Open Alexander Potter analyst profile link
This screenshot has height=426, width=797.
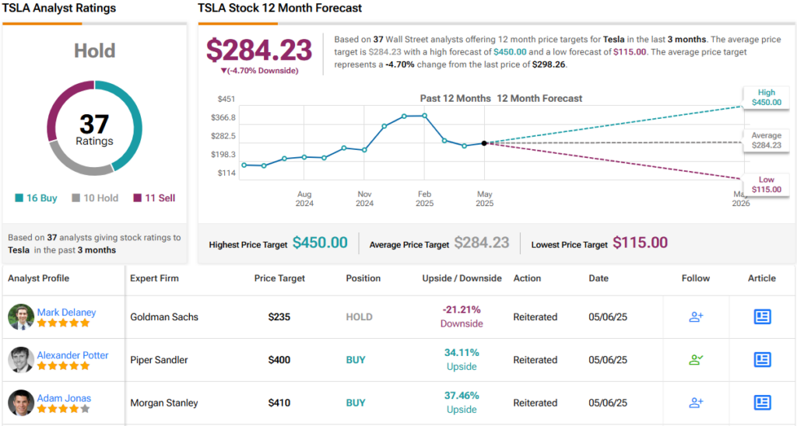point(72,355)
